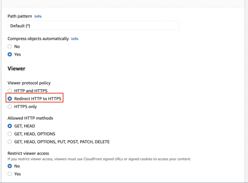Click the Path pattern field label

pyautogui.click(x=20, y=16)
